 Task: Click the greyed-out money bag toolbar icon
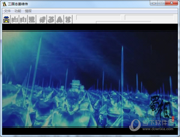(51, 19)
